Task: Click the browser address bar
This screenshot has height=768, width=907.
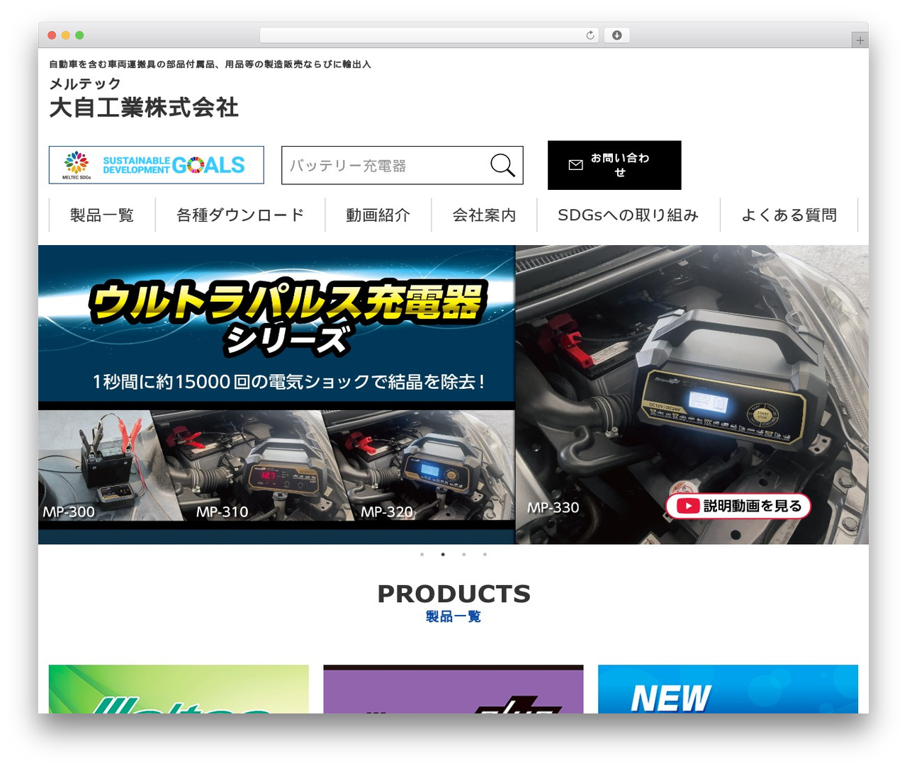Action: (429, 35)
